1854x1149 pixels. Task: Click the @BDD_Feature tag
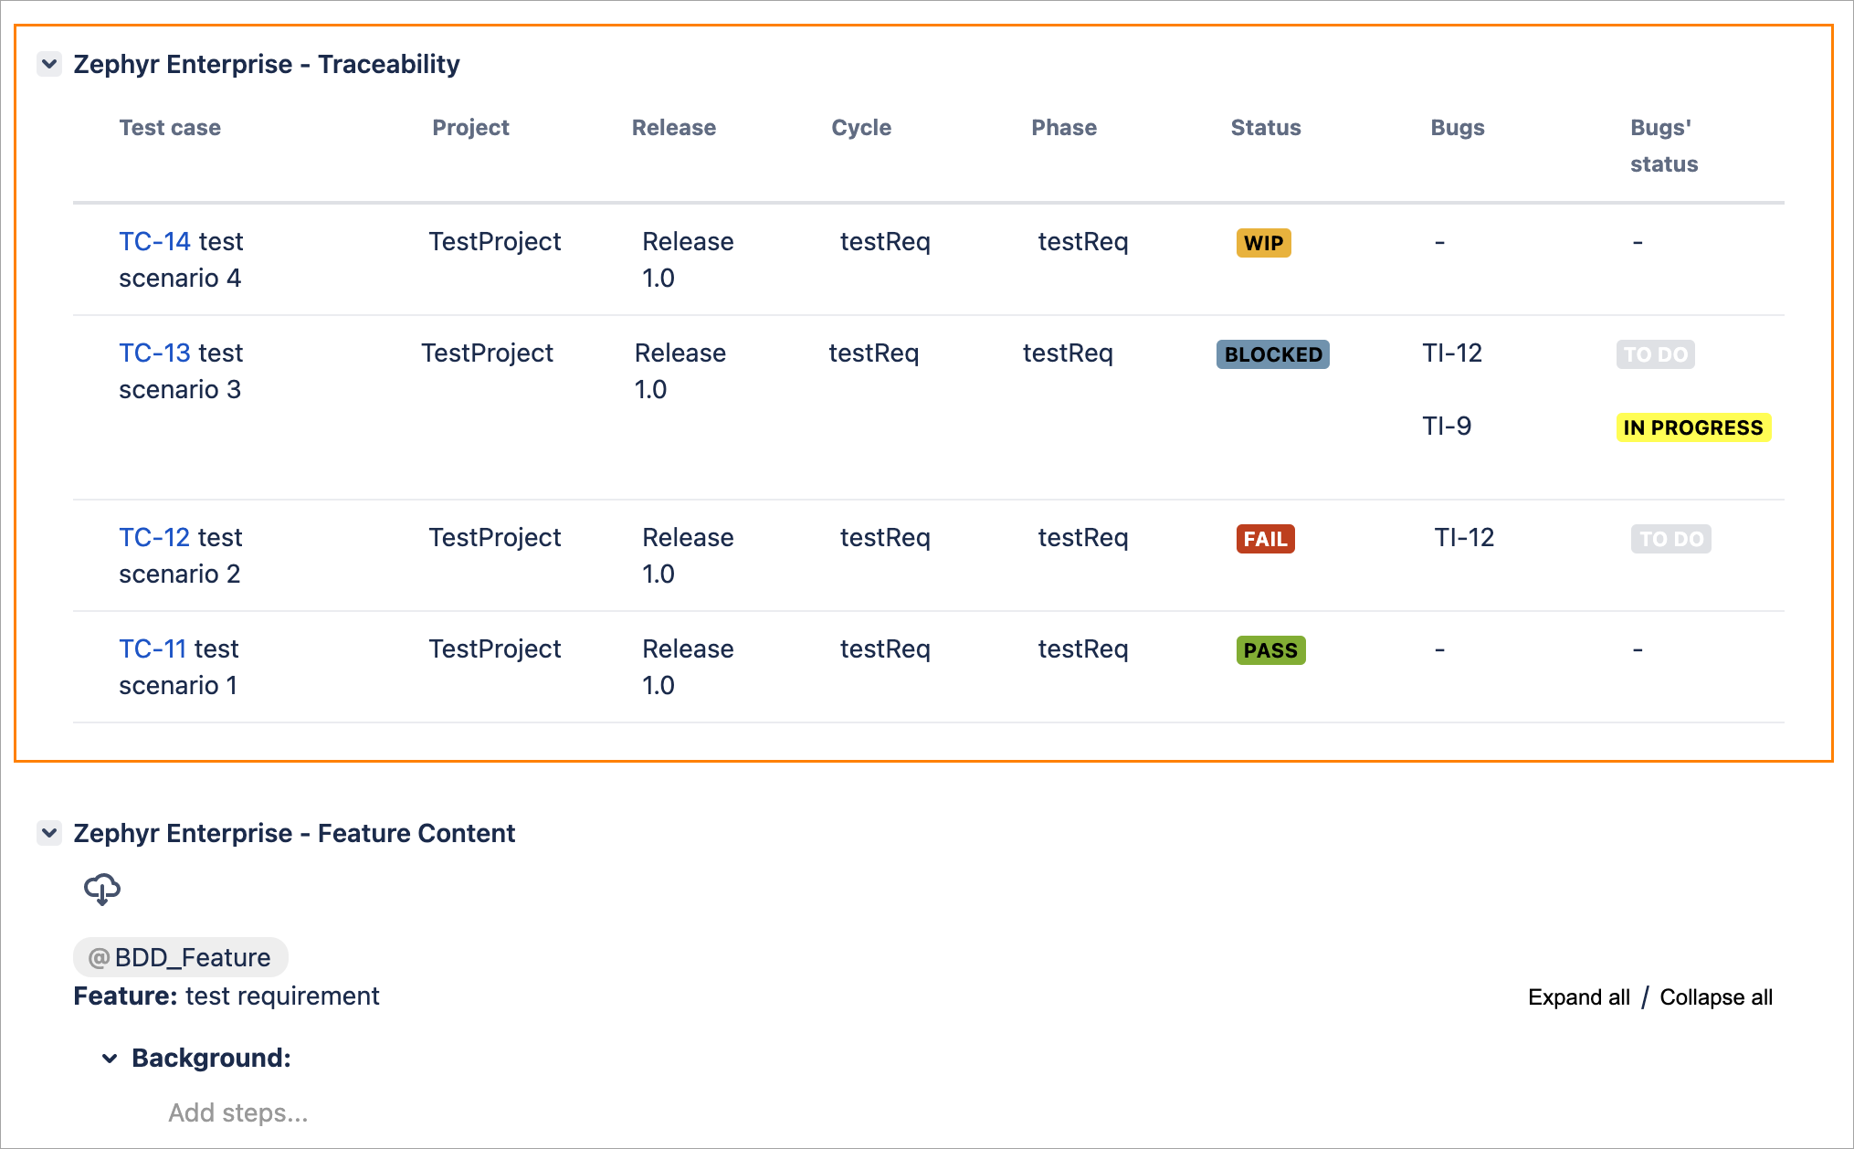(181, 957)
